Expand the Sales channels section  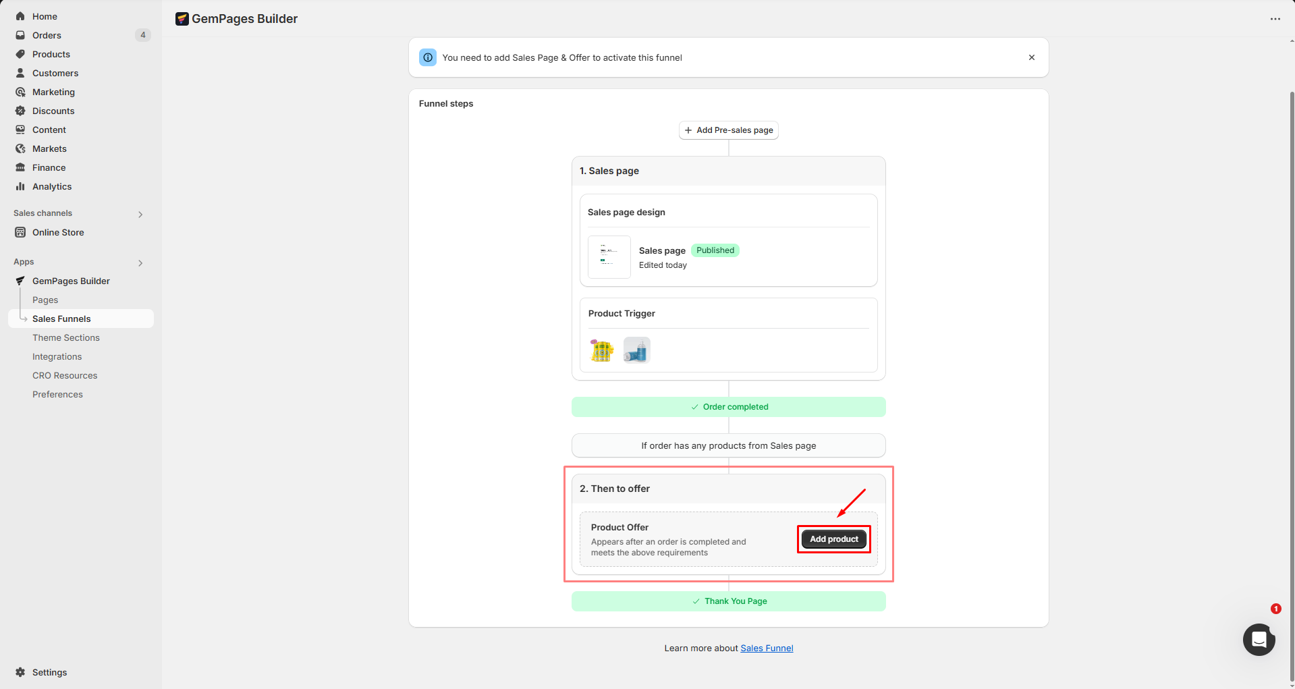(x=140, y=214)
